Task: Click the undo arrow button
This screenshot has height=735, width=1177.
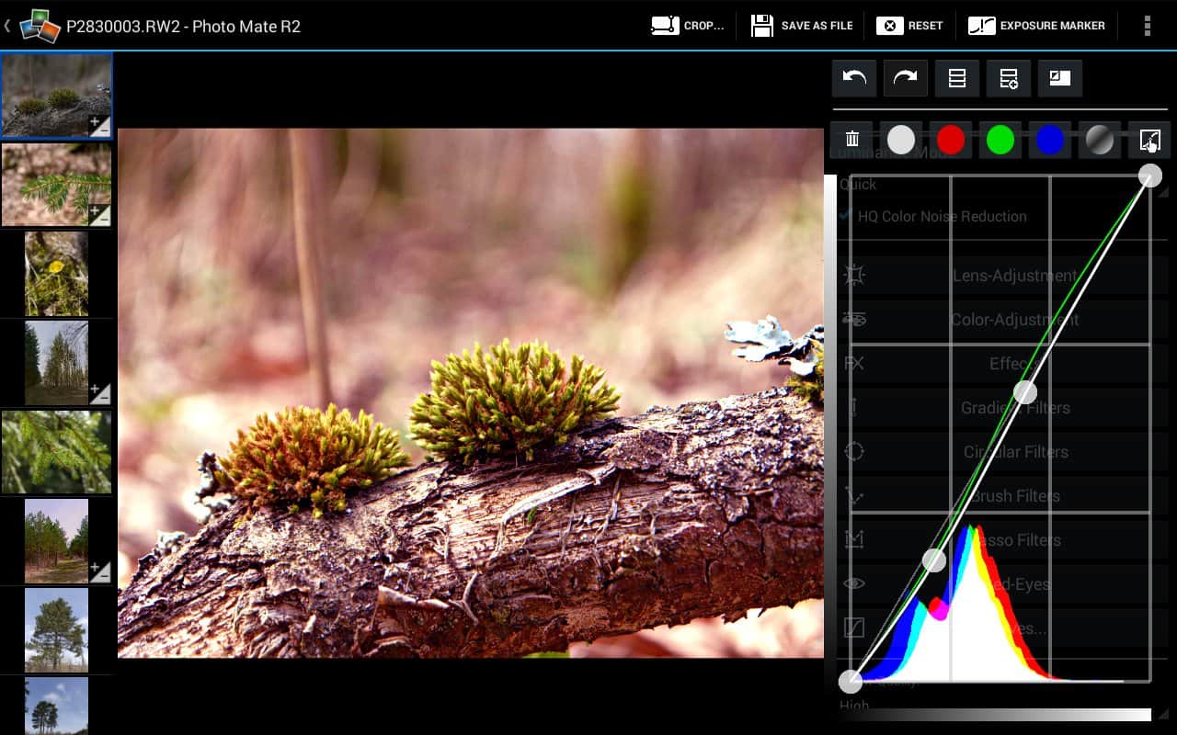Action: pyautogui.click(x=854, y=79)
